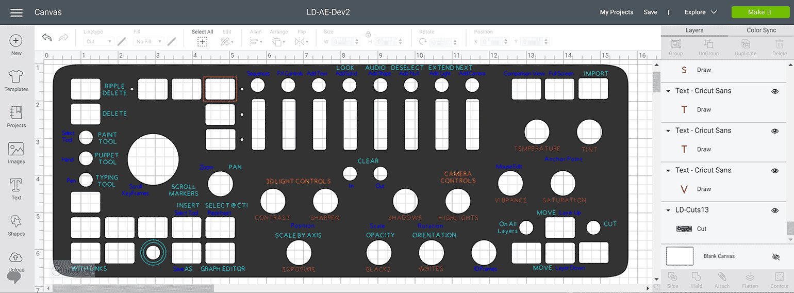Open the Linetype Cut dropdown
Viewport: 794px width, 293px height.
click(100, 41)
